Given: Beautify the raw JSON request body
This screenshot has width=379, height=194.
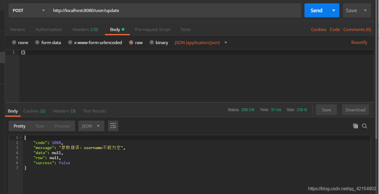Looking at the screenshot, I should (359, 42).
